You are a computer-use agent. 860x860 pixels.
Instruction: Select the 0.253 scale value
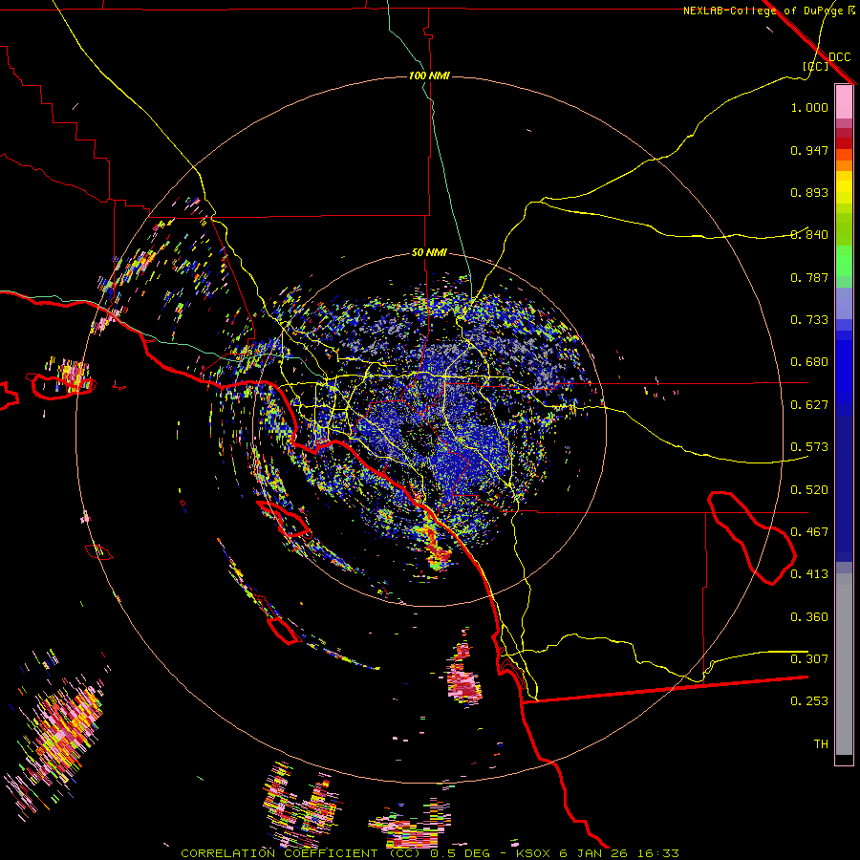[x=809, y=701]
